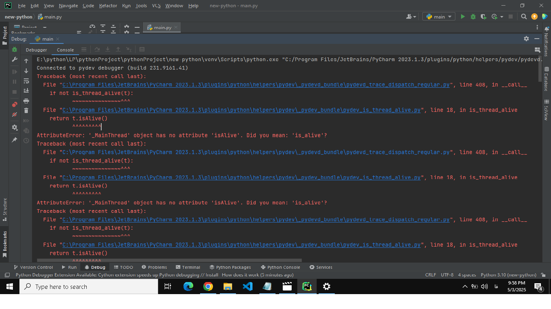Viewport: 551px width, 309px height.
Task: Click Restore Layout icon in debug panel
Action: click(537, 49)
